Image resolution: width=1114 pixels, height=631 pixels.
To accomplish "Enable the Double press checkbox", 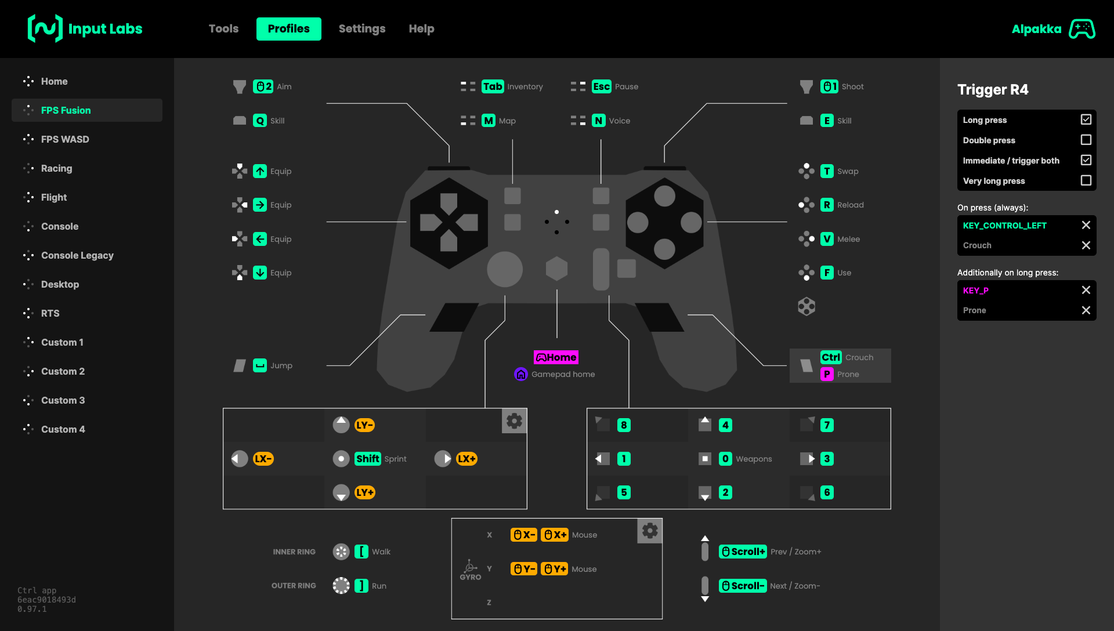I will click(1086, 140).
